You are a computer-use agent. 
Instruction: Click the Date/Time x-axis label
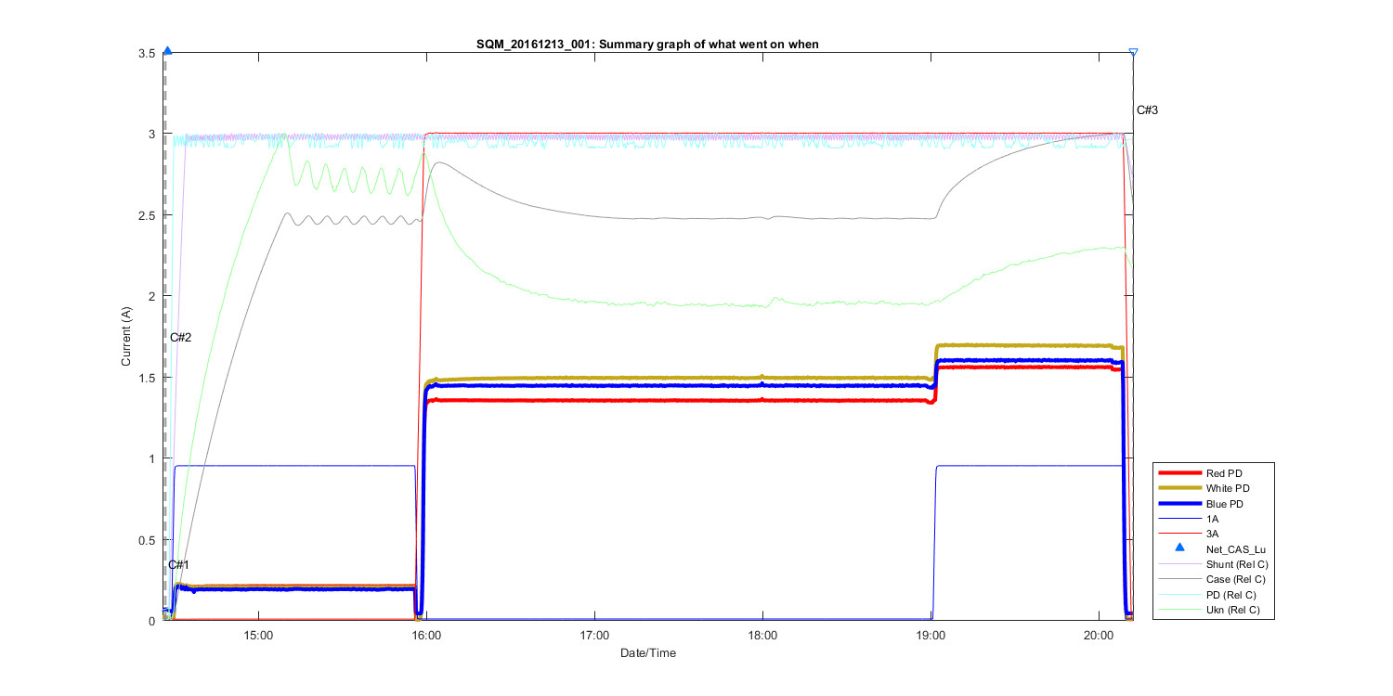[648, 653]
